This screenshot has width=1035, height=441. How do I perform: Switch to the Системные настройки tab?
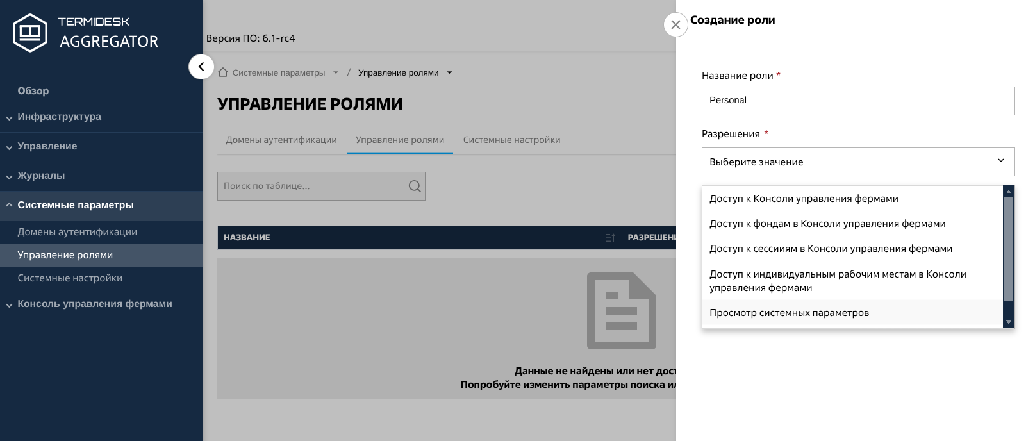(x=511, y=140)
